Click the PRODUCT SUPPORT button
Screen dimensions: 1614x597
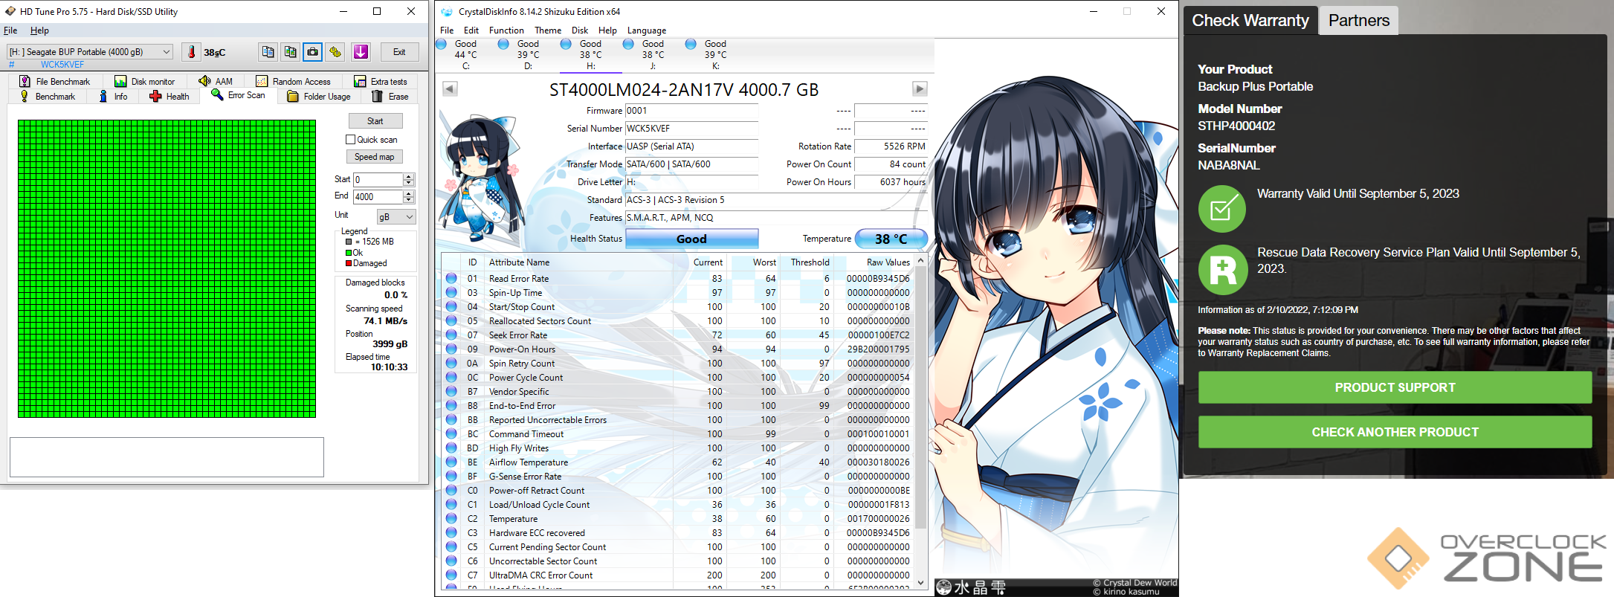click(1395, 387)
